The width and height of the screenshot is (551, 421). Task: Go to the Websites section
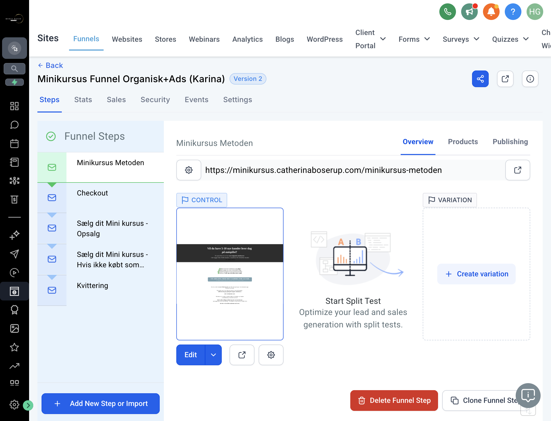click(x=127, y=39)
